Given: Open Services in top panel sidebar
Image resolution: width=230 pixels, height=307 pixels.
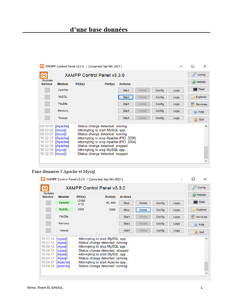Looking at the screenshot, I should coord(199,104).
